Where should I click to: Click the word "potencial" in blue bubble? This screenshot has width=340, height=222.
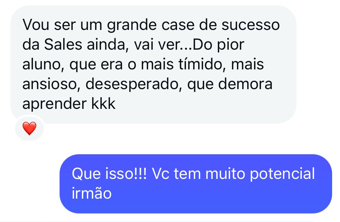pos(282,174)
